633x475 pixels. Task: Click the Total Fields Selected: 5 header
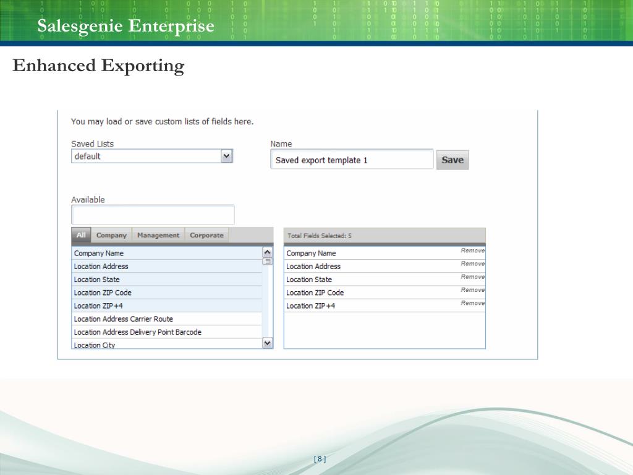tap(384, 236)
